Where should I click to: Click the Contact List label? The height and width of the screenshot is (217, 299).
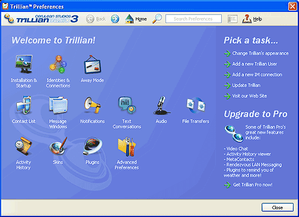[x=24, y=121]
